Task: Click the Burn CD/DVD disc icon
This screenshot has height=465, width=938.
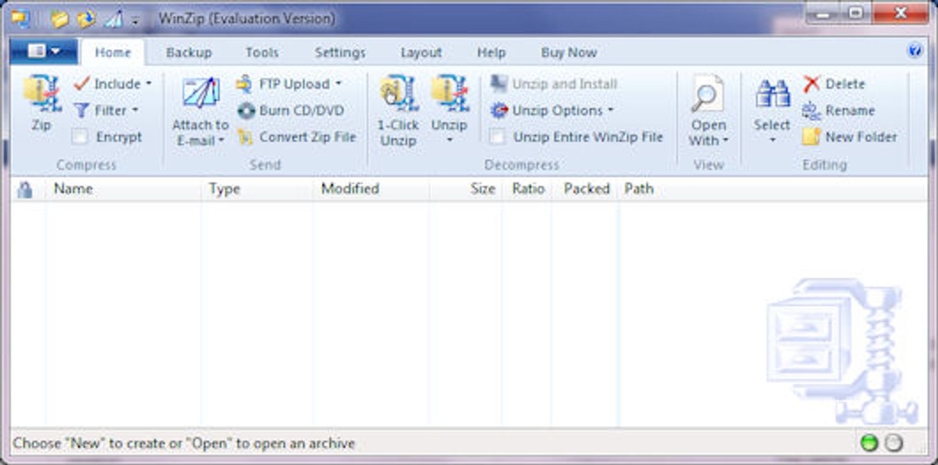Action: click(x=246, y=111)
